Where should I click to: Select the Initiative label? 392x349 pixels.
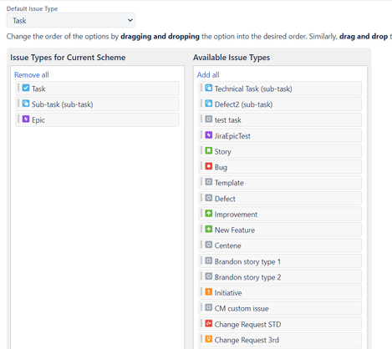point(228,293)
